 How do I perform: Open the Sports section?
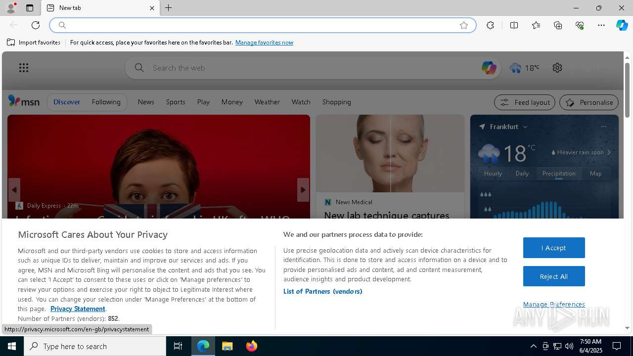(176, 102)
